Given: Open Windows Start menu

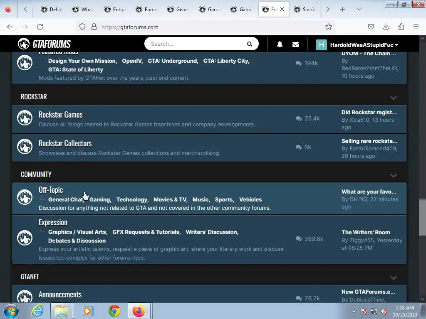Looking at the screenshot, I should point(11,311).
